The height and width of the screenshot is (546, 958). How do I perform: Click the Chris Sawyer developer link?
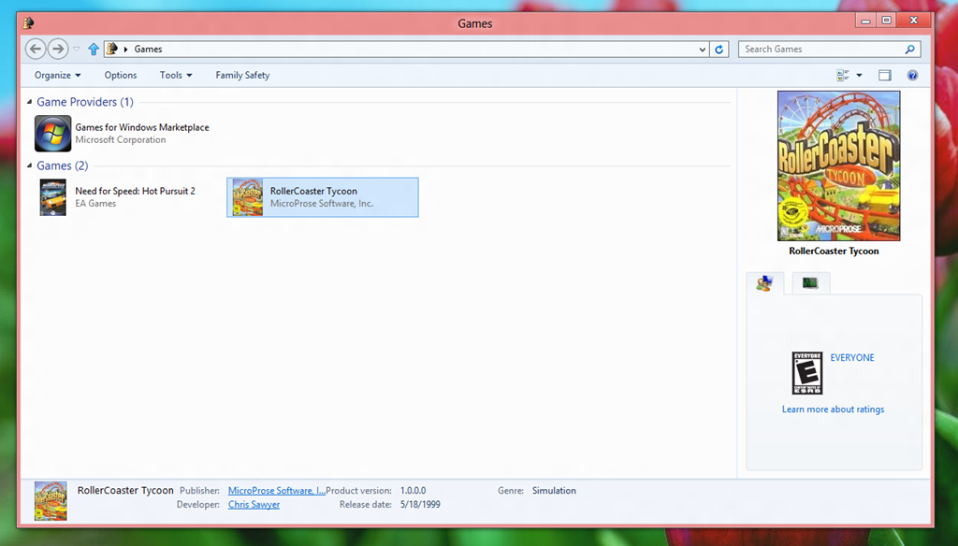254,505
